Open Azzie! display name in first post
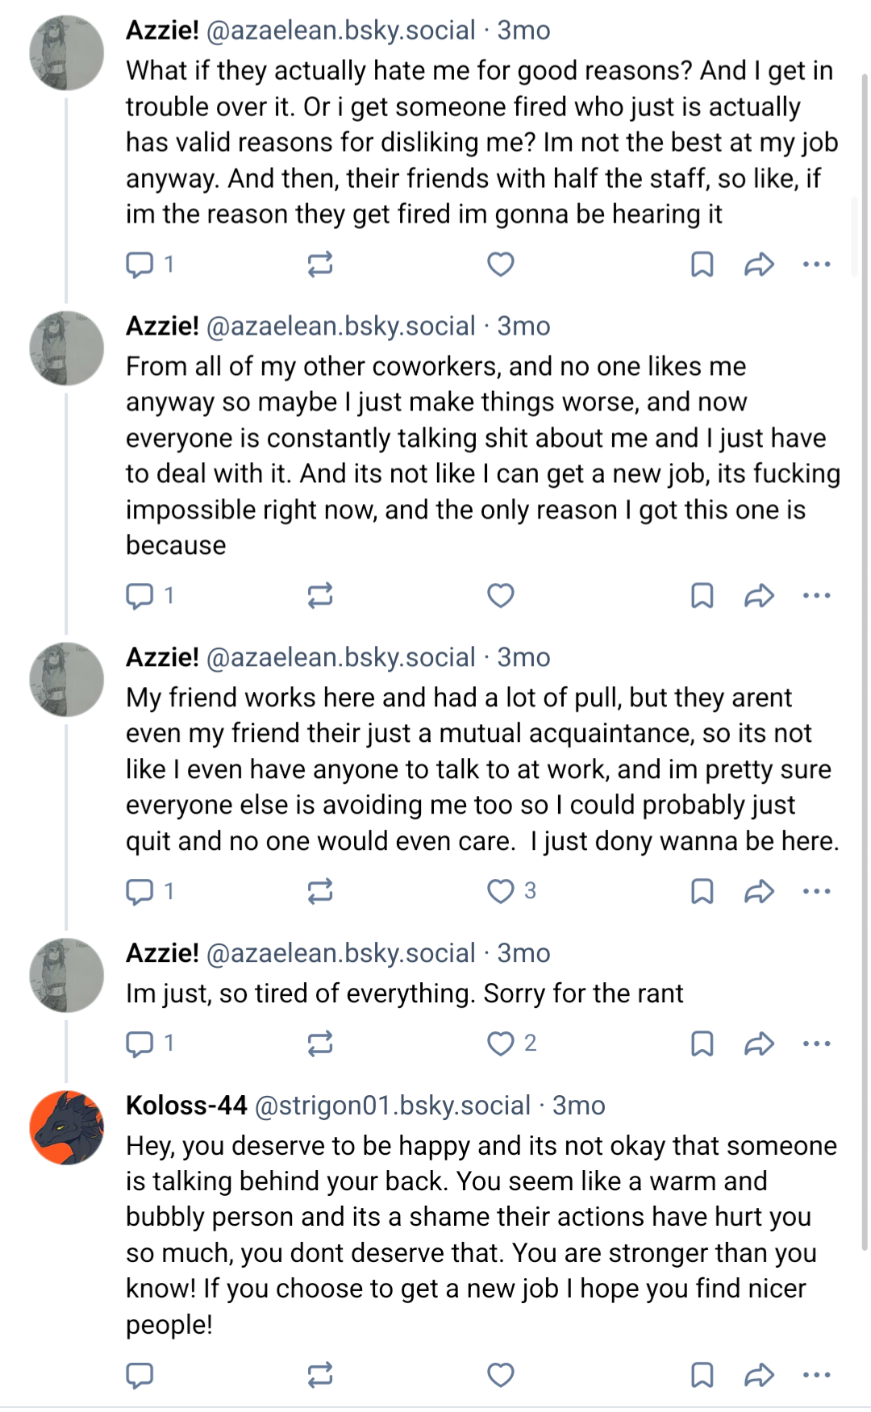The image size is (871, 1412). (x=162, y=31)
